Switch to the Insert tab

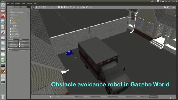coord(17,7)
